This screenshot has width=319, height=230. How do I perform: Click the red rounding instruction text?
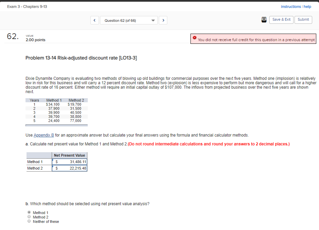coord(209,144)
